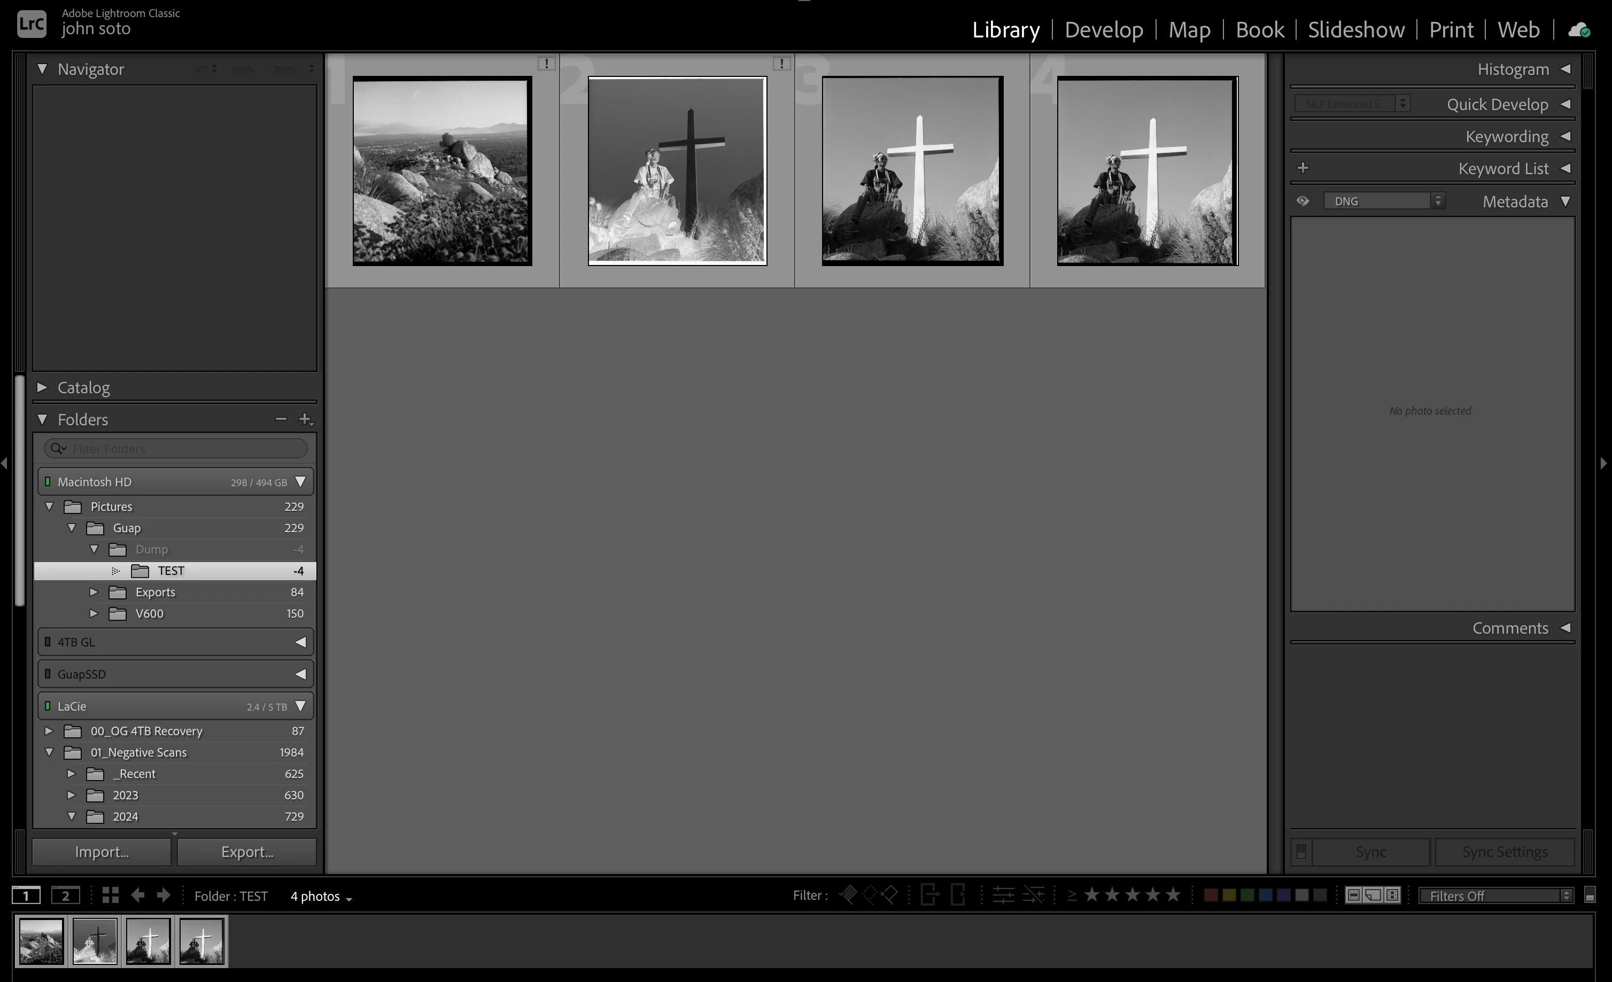1612x982 pixels.
Task: Expand the Exports folder
Action: point(94,591)
